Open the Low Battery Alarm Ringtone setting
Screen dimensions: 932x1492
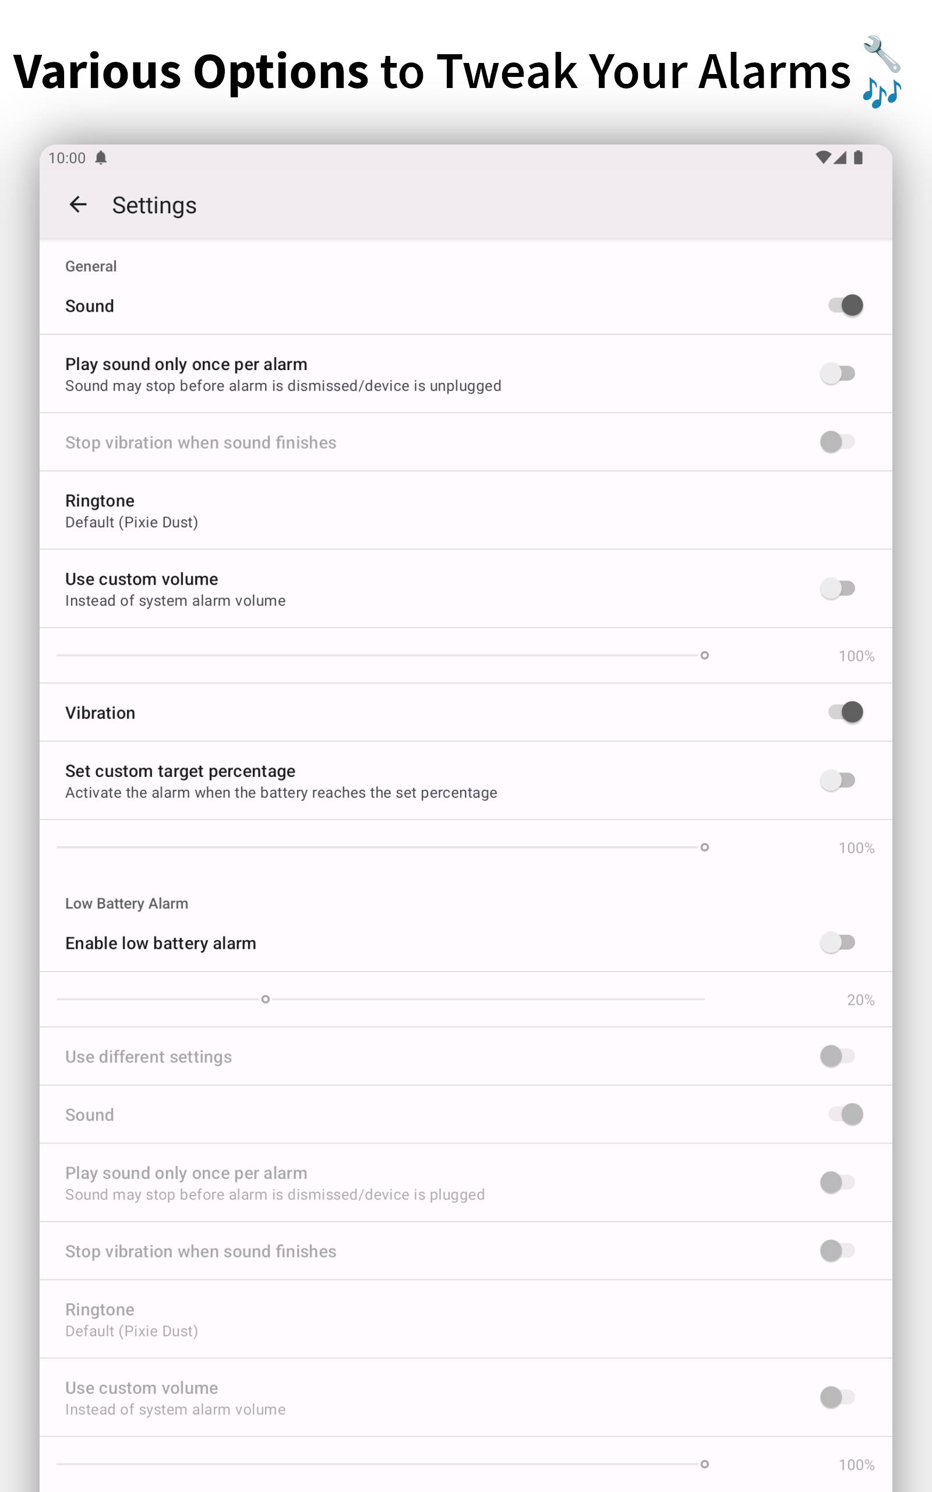131,1319
